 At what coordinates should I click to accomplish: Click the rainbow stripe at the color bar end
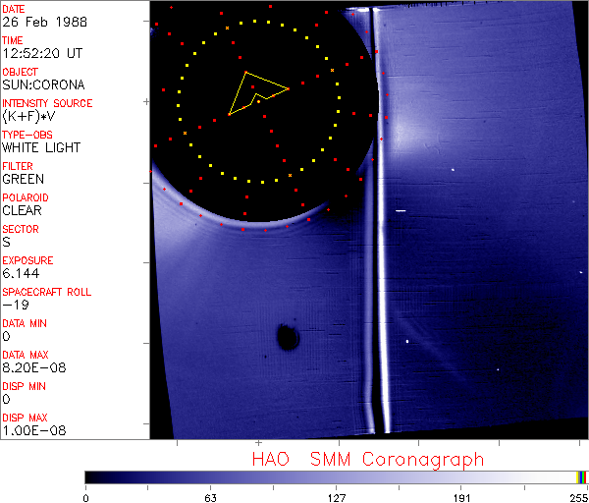coord(583,476)
